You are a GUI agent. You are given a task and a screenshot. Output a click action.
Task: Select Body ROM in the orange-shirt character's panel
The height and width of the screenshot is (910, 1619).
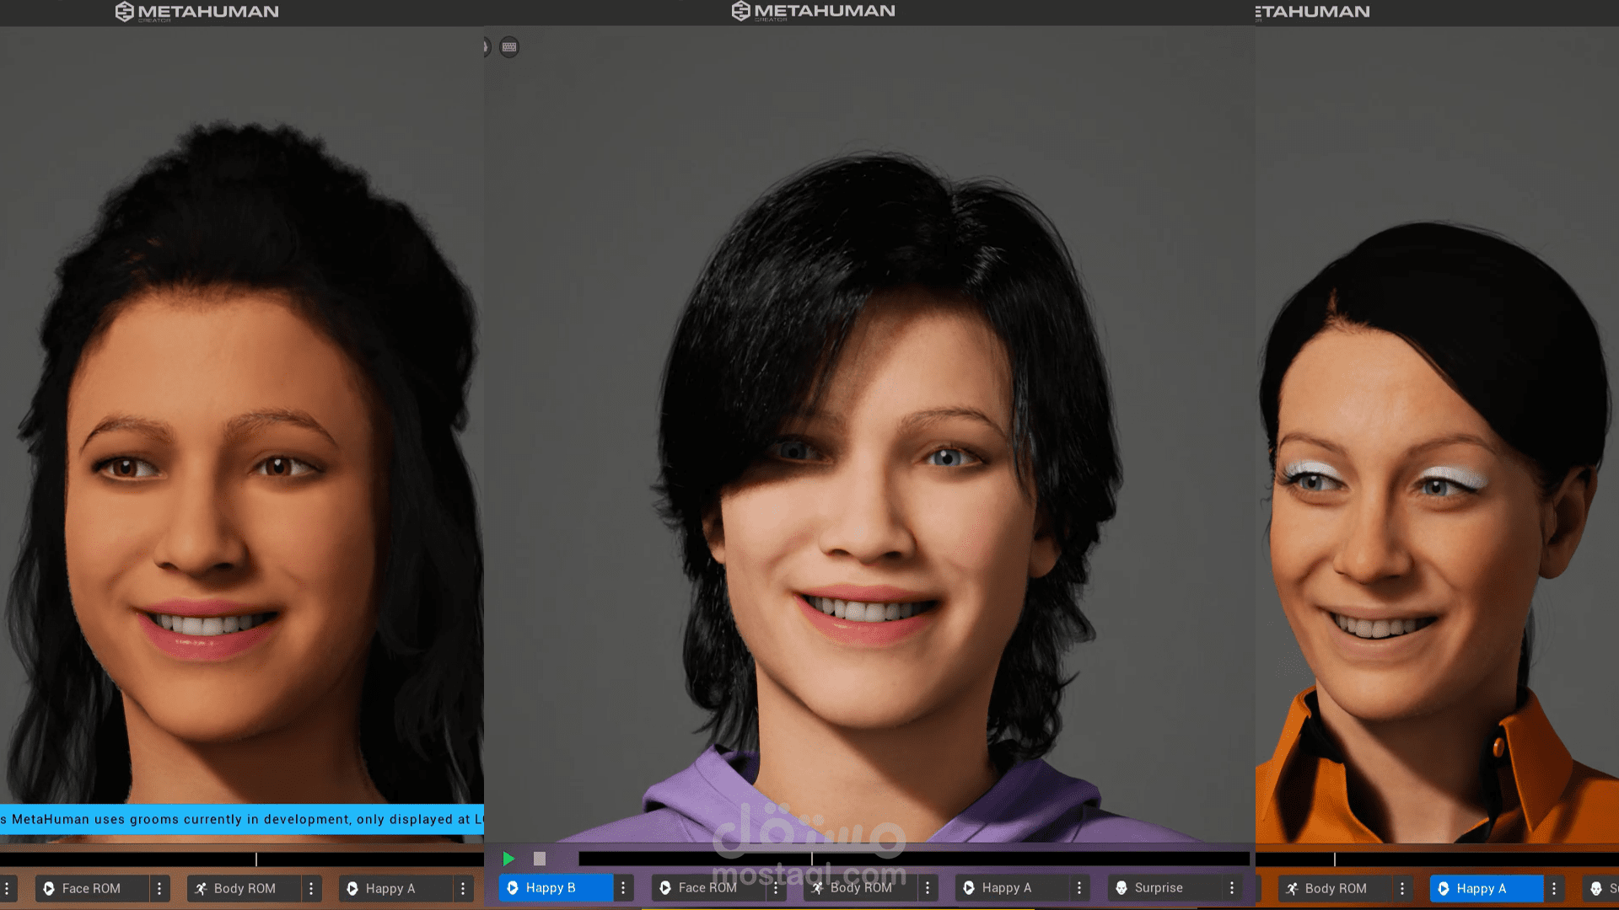pyautogui.click(x=1335, y=888)
